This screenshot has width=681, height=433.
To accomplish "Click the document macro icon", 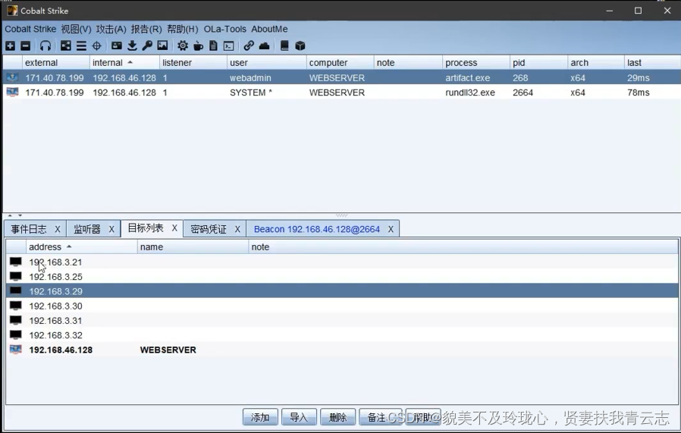I will coord(213,45).
